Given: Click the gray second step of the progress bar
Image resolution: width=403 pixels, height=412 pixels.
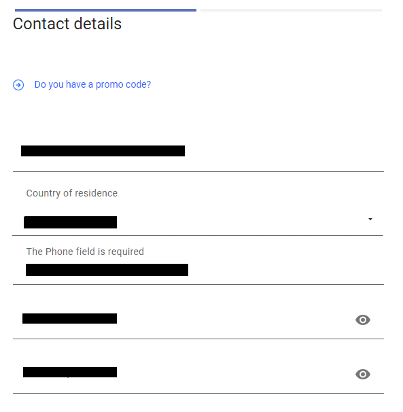Looking at the screenshot, I should click(x=291, y=10).
